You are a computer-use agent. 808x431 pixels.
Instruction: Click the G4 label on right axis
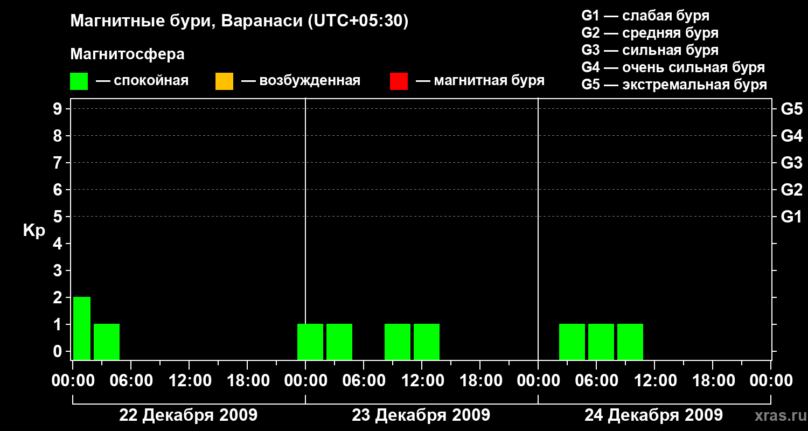[792, 136]
